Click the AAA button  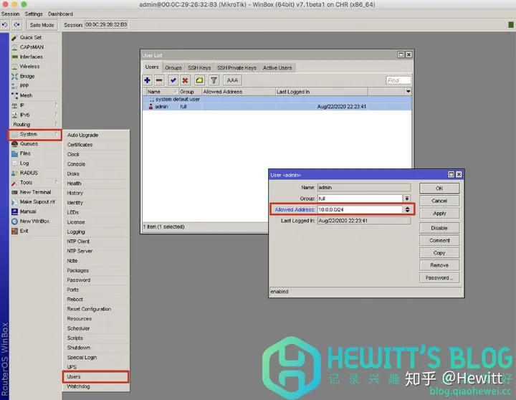point(232,80)
